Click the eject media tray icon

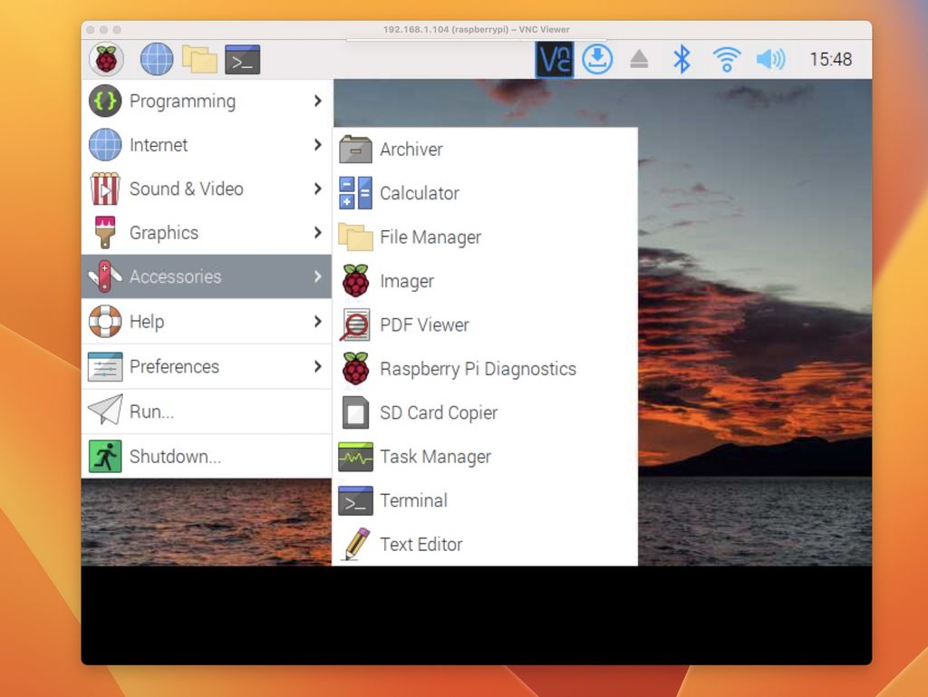[x=639, y=59]
